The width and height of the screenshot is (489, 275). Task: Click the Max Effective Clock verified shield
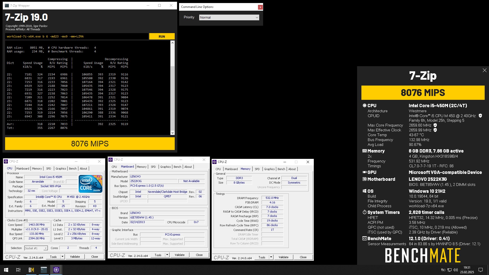[x=435, y=130]
